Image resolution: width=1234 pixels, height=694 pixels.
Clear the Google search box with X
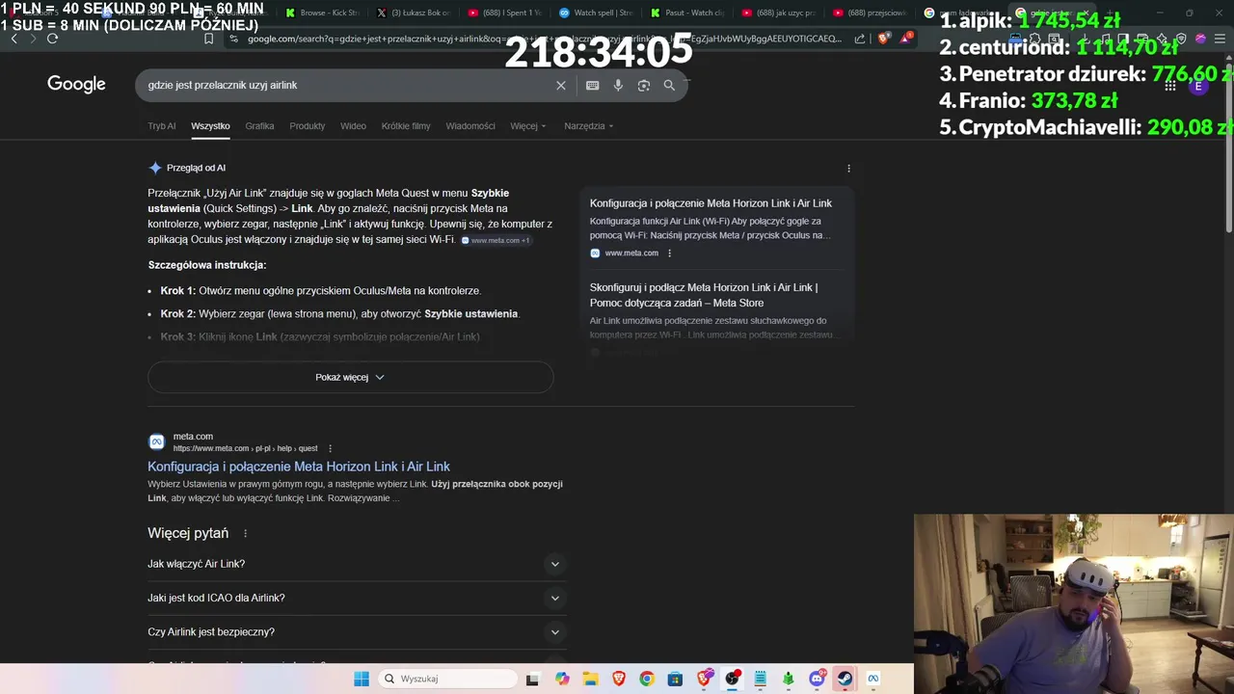[561, 85]
